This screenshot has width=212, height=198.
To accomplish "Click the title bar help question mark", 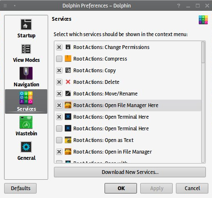I will click(178, 6).
